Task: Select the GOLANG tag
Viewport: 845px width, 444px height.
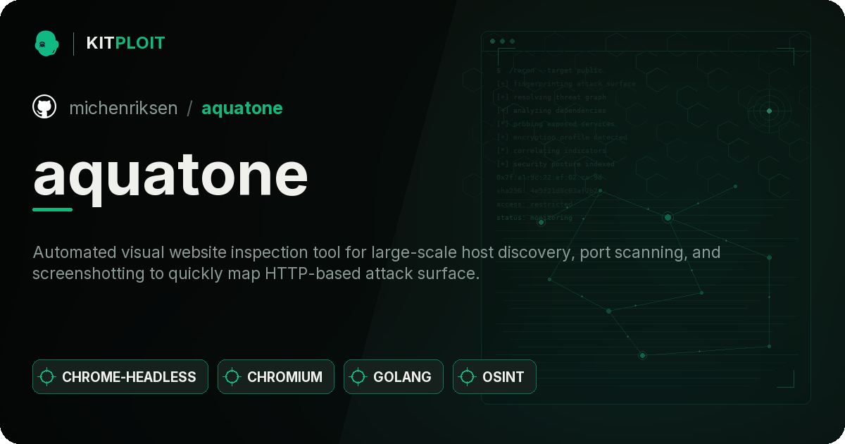Action: point(394,376)
